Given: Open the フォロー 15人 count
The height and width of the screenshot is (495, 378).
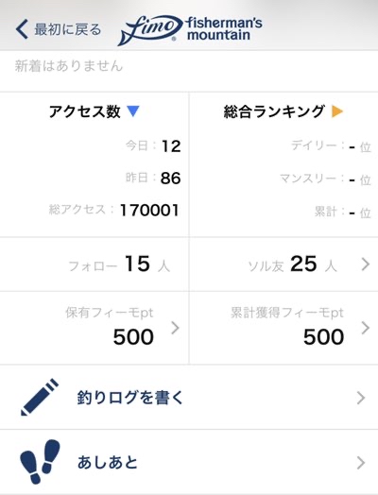Looking at the screenshot, I should [119, 265].
